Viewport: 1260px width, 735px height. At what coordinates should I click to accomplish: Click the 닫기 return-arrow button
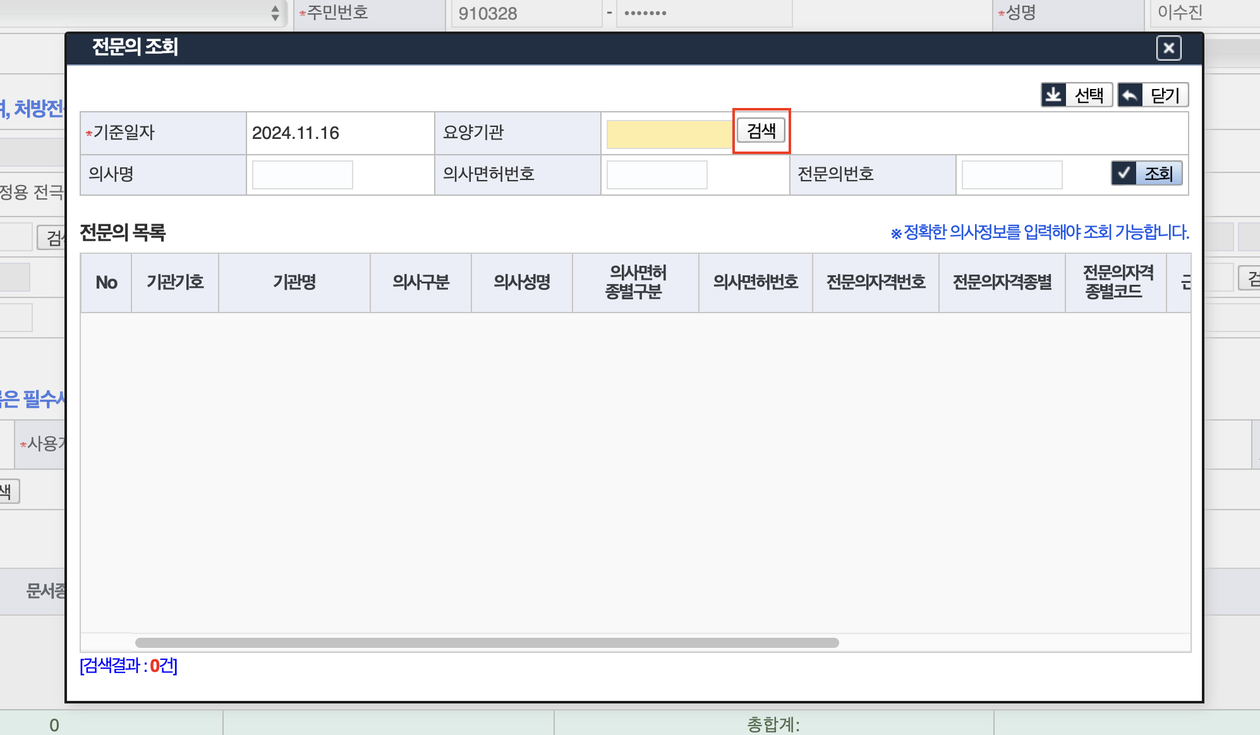1153,95
